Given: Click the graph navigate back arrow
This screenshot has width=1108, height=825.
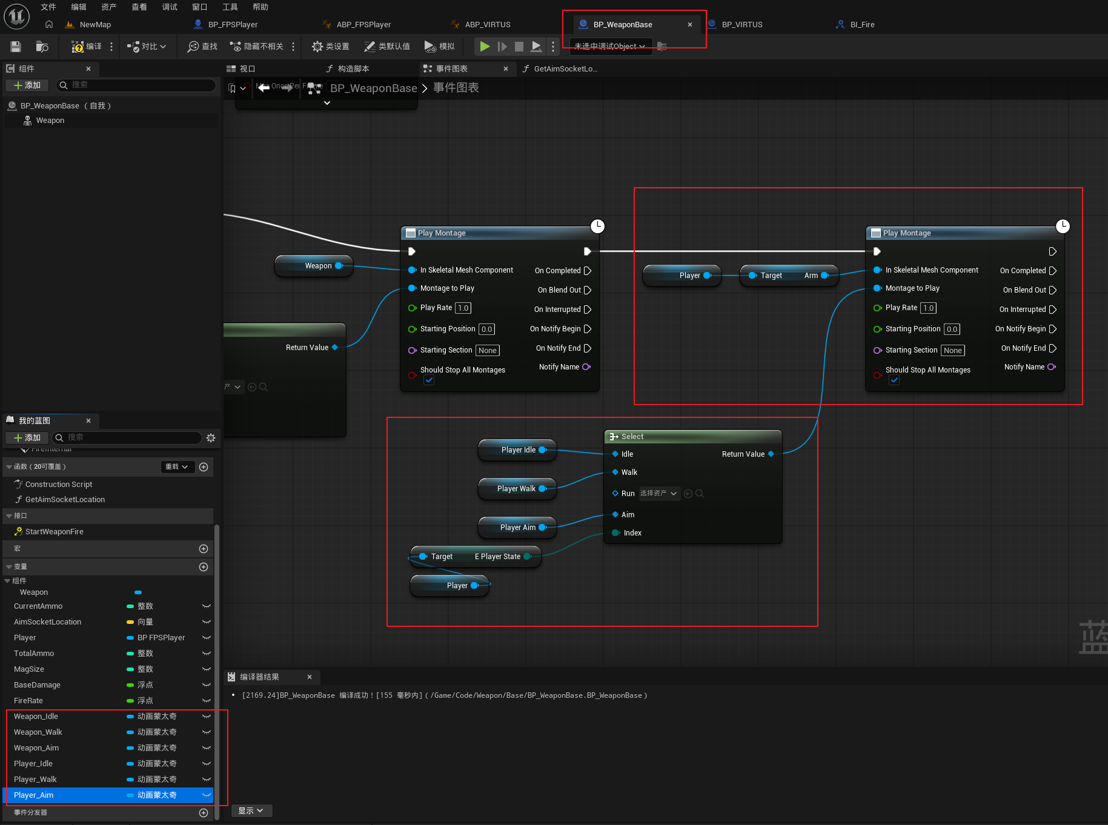Looking at the screenshot, I should [264, 88].
